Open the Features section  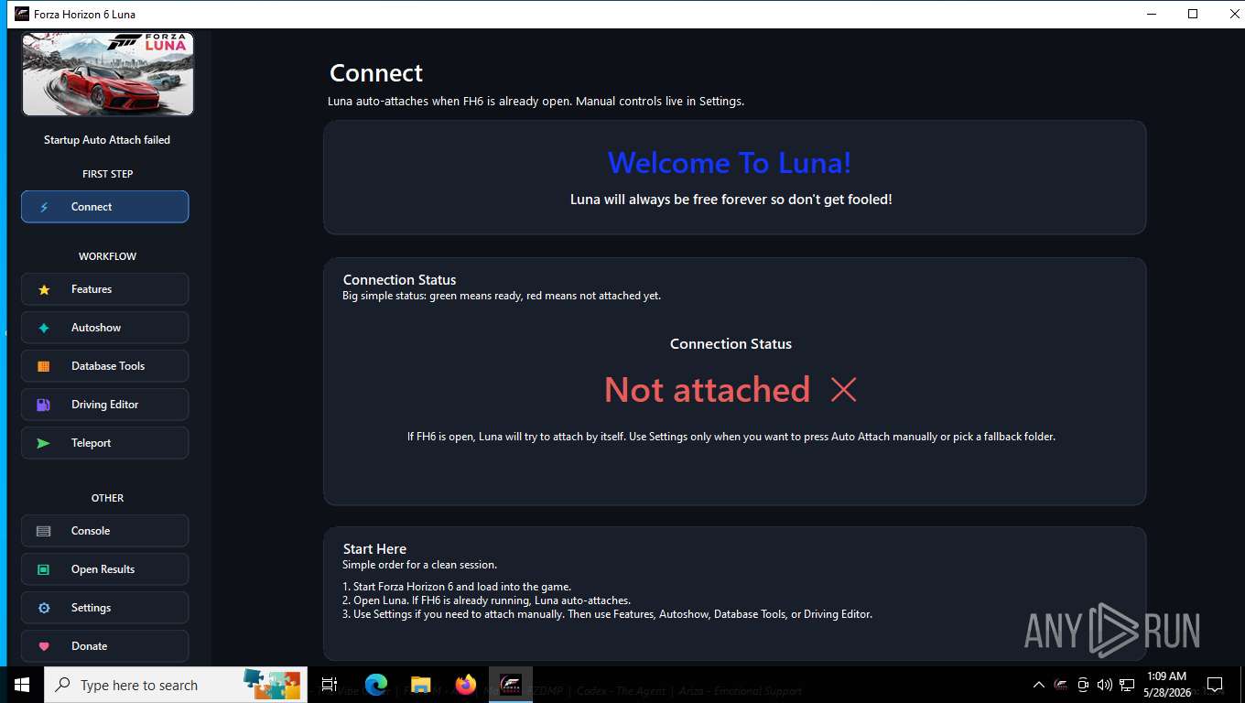pos(104,289)
